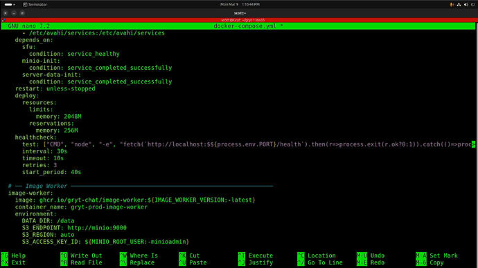This screenshot has width=478, height=268.
Task: Place cursor on the environment: line
Action: pyautogui.click(x=35, y=214)
